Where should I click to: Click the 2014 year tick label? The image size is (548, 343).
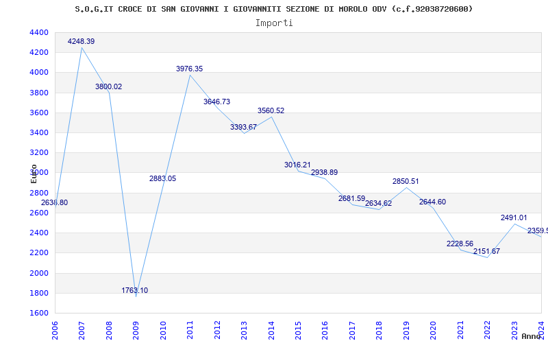coord(271,330)
